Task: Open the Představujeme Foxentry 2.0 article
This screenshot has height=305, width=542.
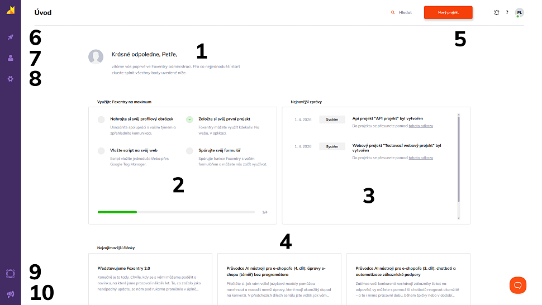Action: (150, 279)
